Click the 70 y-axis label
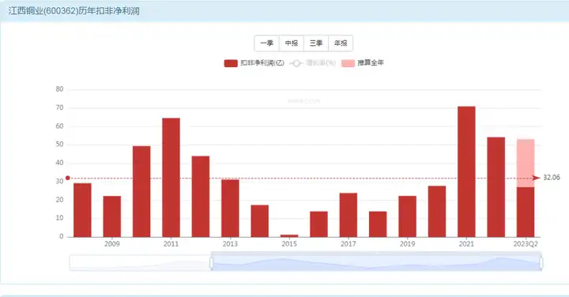Screen dimensions: 569x297 tap(59, 107)
